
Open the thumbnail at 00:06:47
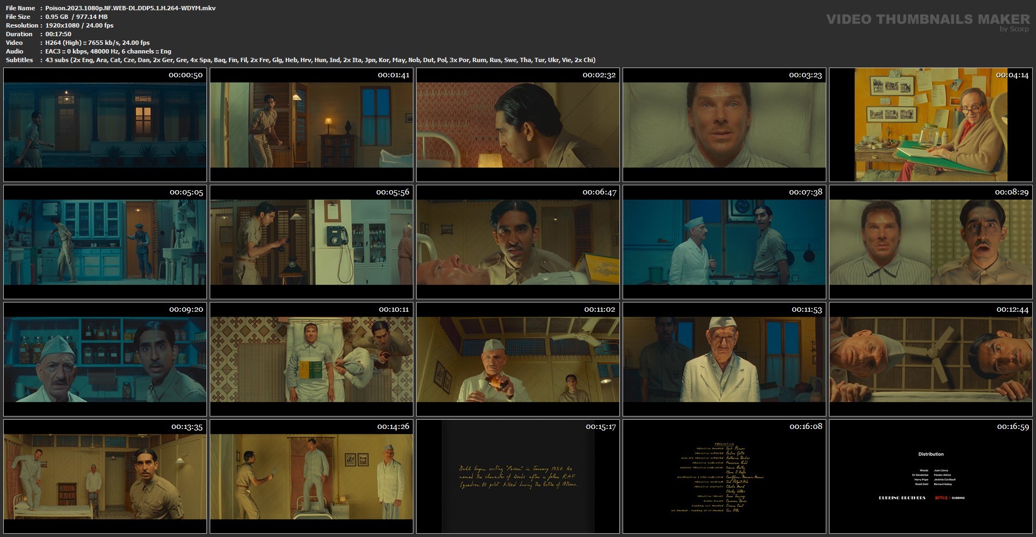pos(518,242)
